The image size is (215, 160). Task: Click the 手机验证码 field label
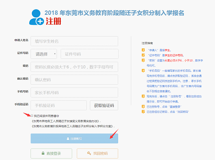pyautogui.click(x=21, y=104)
